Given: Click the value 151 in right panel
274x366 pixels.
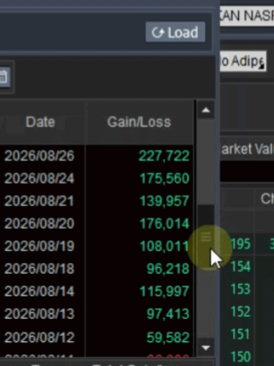Looking at the screenshot, I should [x=241, y=334].
